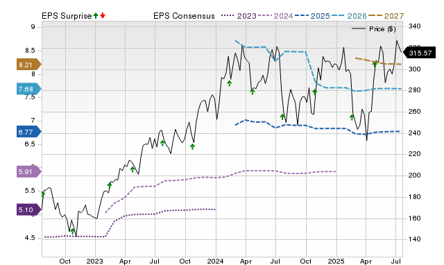Click the 220 label on the price axis
The width and height of the screenshot is (444, 265).
tap(415, 154)
